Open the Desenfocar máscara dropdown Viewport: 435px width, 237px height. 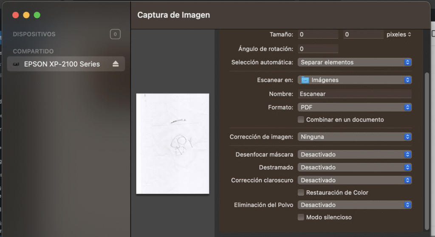[354, 155]
